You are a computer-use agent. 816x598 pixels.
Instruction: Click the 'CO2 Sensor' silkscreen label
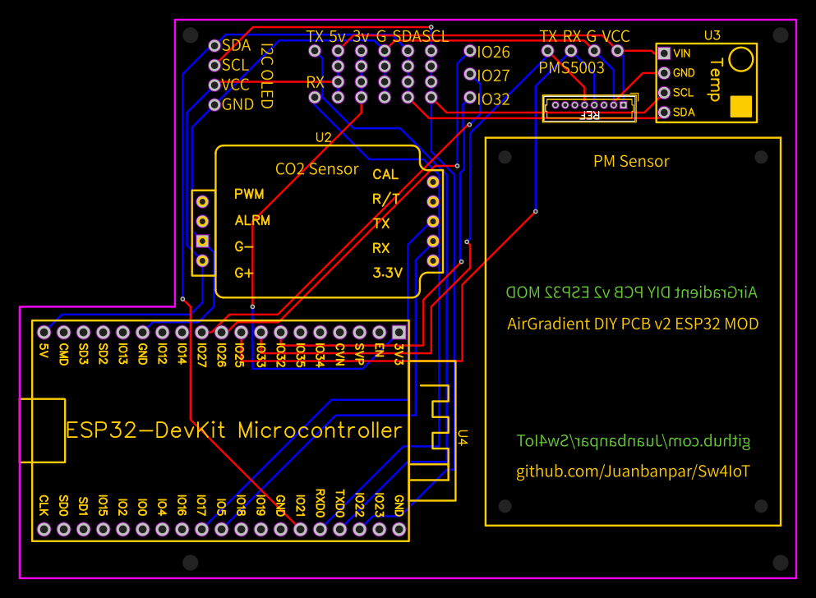(x=317, y=169)
